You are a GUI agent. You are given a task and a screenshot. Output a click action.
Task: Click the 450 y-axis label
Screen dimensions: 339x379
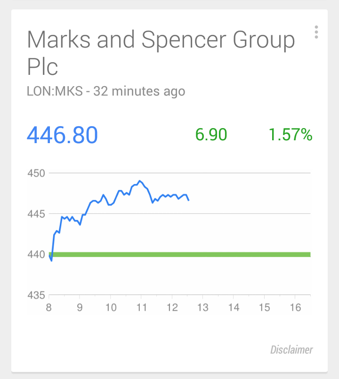click(36, 173)
